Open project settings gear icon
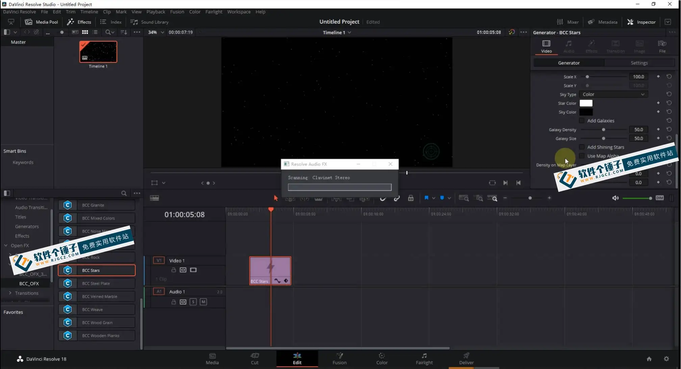Screen dimensions: 681x369 (x=666, y=359)
